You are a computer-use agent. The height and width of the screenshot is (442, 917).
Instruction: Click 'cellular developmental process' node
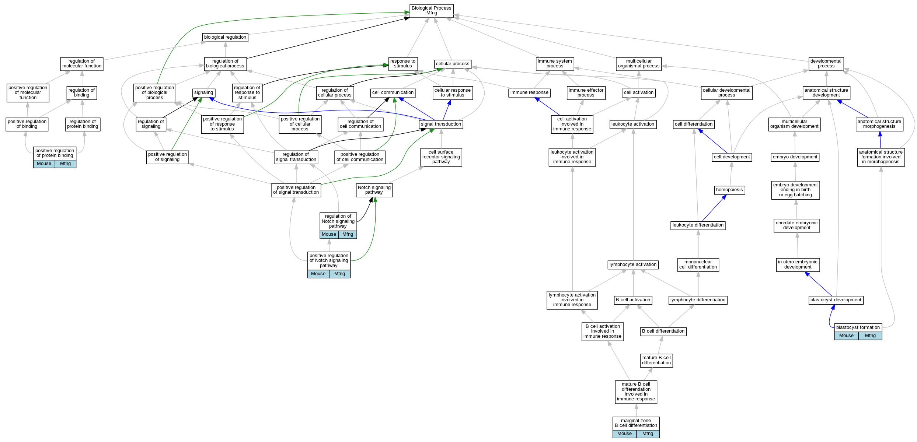click(726, 93)
